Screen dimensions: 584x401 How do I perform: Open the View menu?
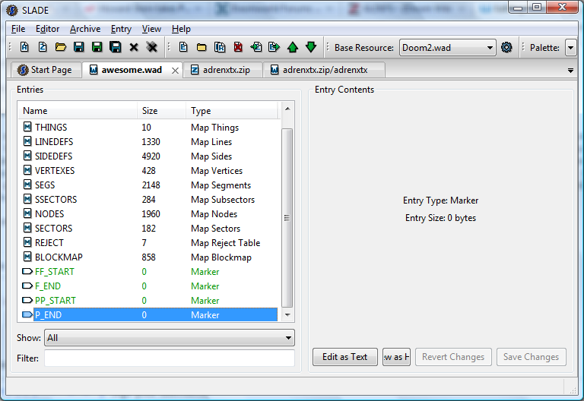click(151, 29)
